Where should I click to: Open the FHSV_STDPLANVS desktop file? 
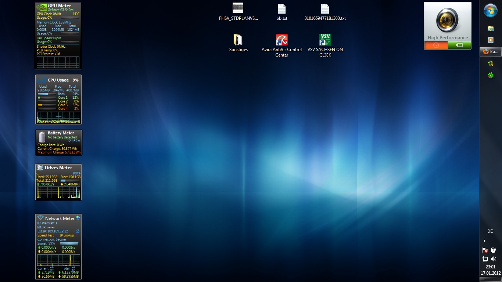point(238,8)
